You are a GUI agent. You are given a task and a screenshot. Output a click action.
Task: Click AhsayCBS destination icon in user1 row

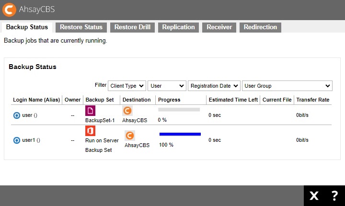point(129,135)
